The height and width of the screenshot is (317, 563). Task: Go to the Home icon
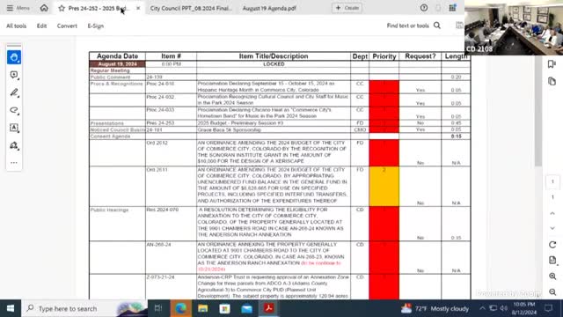pyautogui.click(x=44, y=8)
